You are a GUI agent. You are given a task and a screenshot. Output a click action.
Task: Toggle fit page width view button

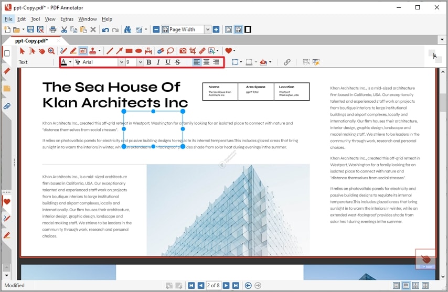pyautogui.click(x=238, y=29)
